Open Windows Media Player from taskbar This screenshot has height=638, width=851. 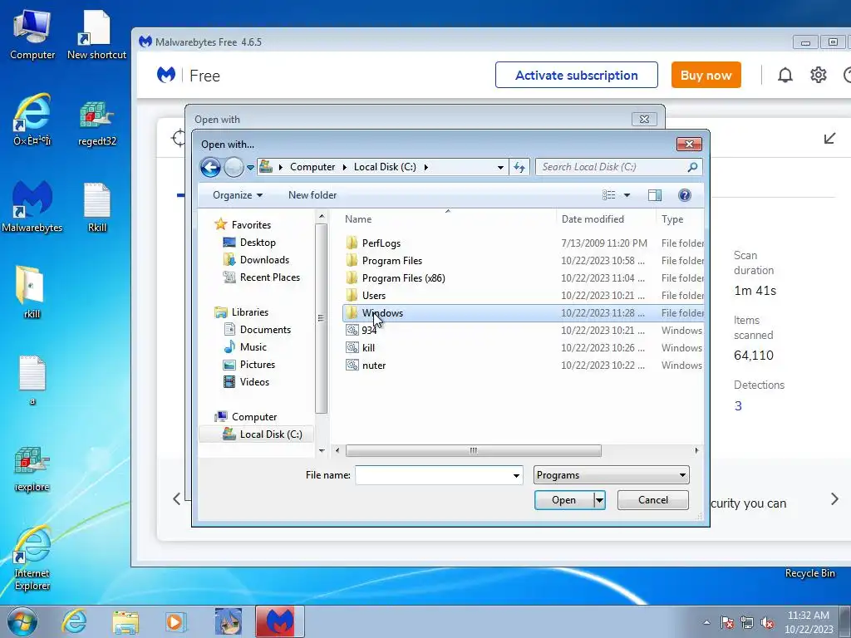tap(175, 621)
